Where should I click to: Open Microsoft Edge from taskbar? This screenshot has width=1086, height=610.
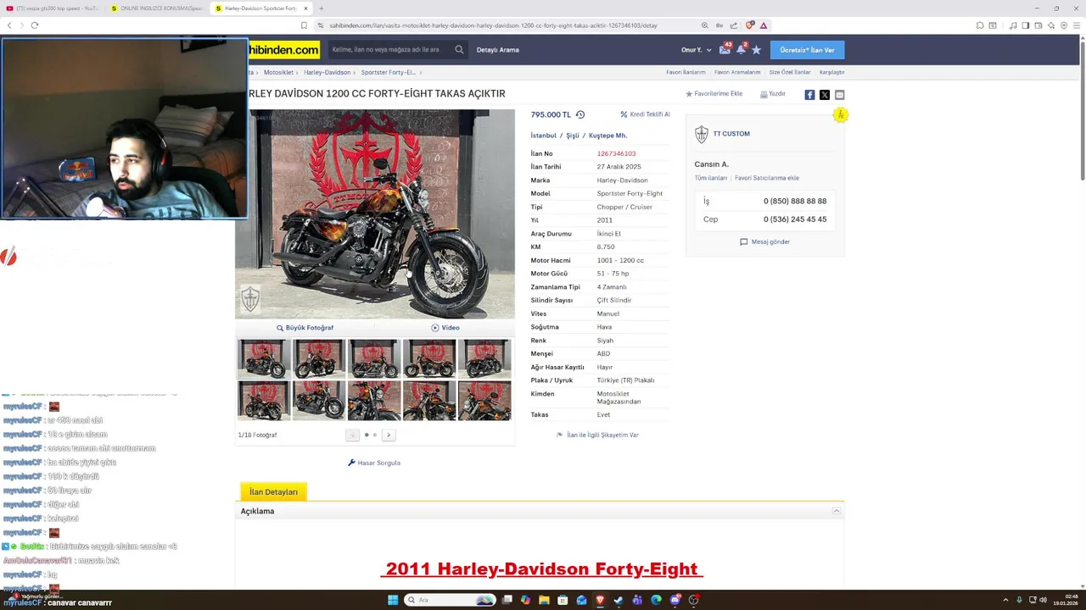pyautogui.click(x=656, y=600)
